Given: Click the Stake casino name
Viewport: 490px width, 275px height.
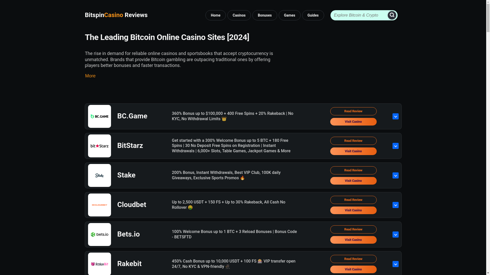Looking at the screenshot, I should pos(126,175).
